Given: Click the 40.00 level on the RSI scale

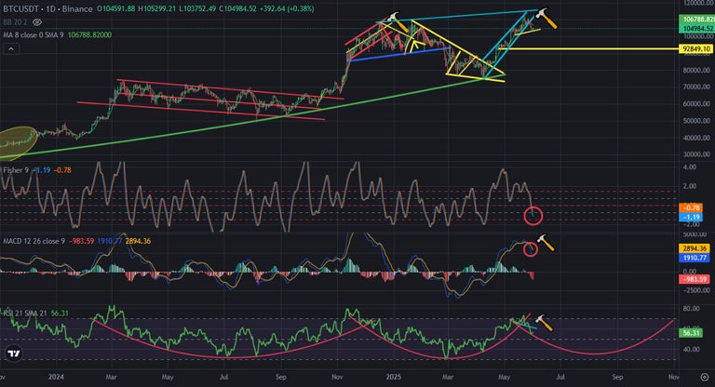Looking at the screenshot, I should 692,349.
